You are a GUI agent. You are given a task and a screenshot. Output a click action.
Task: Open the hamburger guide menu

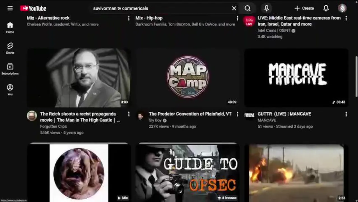click(10, 8)
